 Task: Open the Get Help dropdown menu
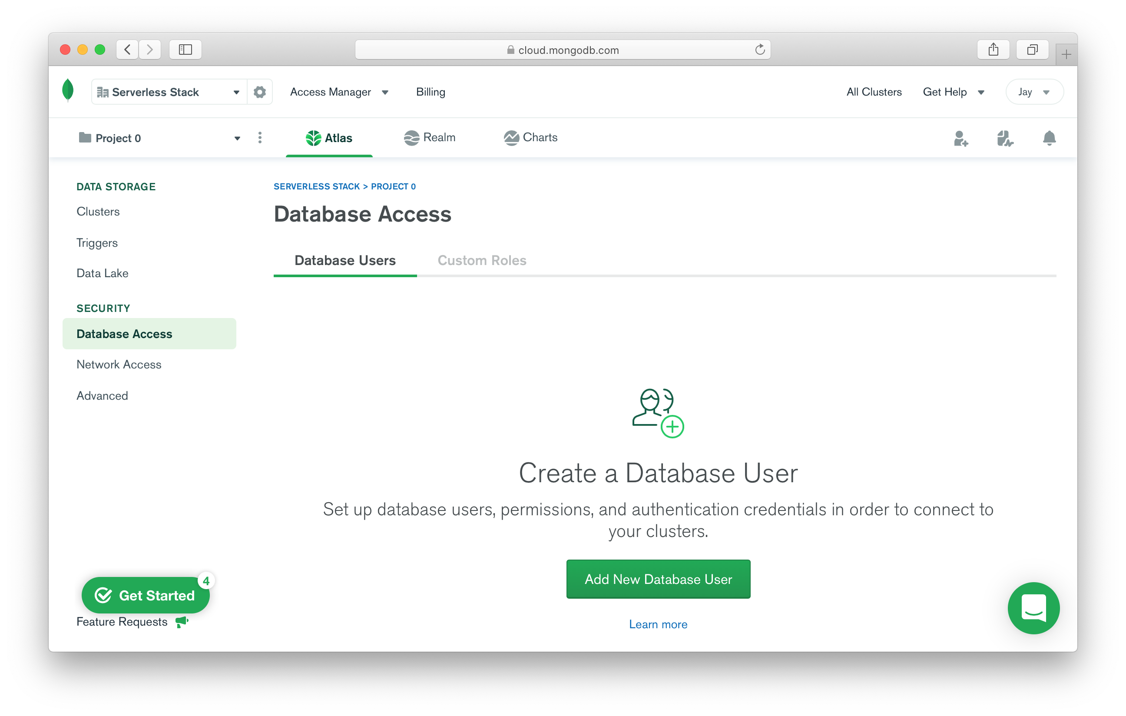[x=951, y=91]
